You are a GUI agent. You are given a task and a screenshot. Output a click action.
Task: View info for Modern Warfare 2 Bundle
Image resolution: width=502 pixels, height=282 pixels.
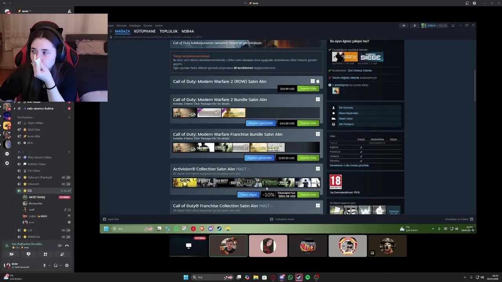[260, 123]
